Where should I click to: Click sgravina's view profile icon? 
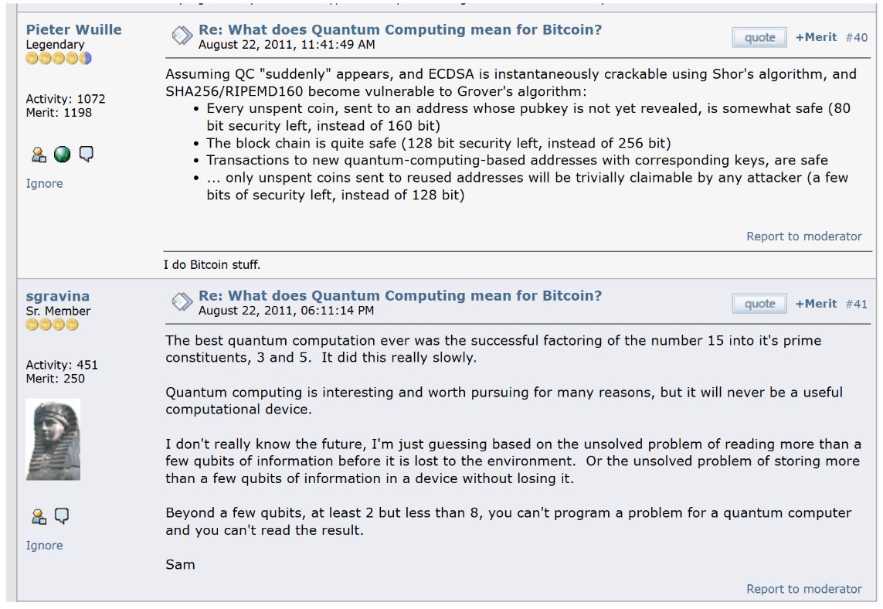click(38, 516)
